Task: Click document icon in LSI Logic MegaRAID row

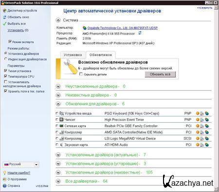Action: coord(202,138)
